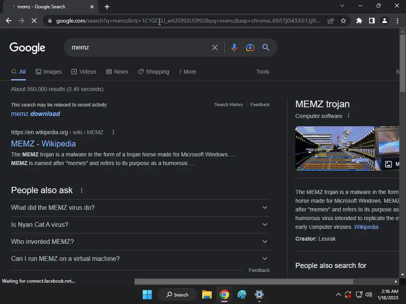This screenshot has width=406, height=304.
Task: Open the Chrome profile icon
Action: click(385, 21)
